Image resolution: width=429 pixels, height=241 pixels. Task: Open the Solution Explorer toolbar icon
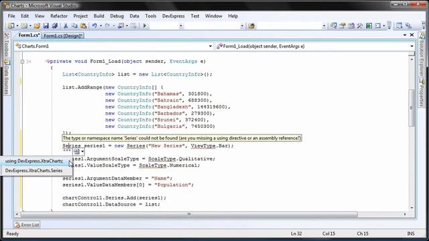point(333,25)
